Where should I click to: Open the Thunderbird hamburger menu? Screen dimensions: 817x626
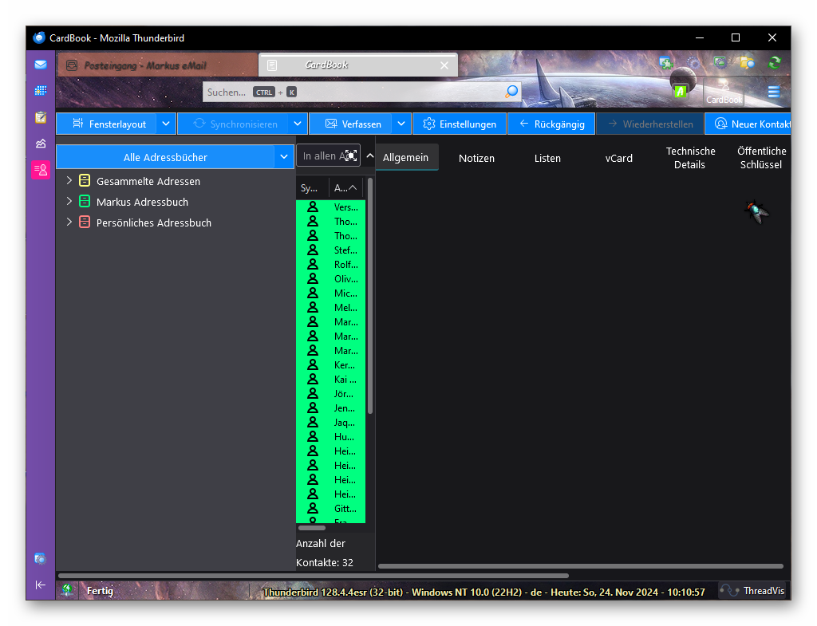pos(774,92)
